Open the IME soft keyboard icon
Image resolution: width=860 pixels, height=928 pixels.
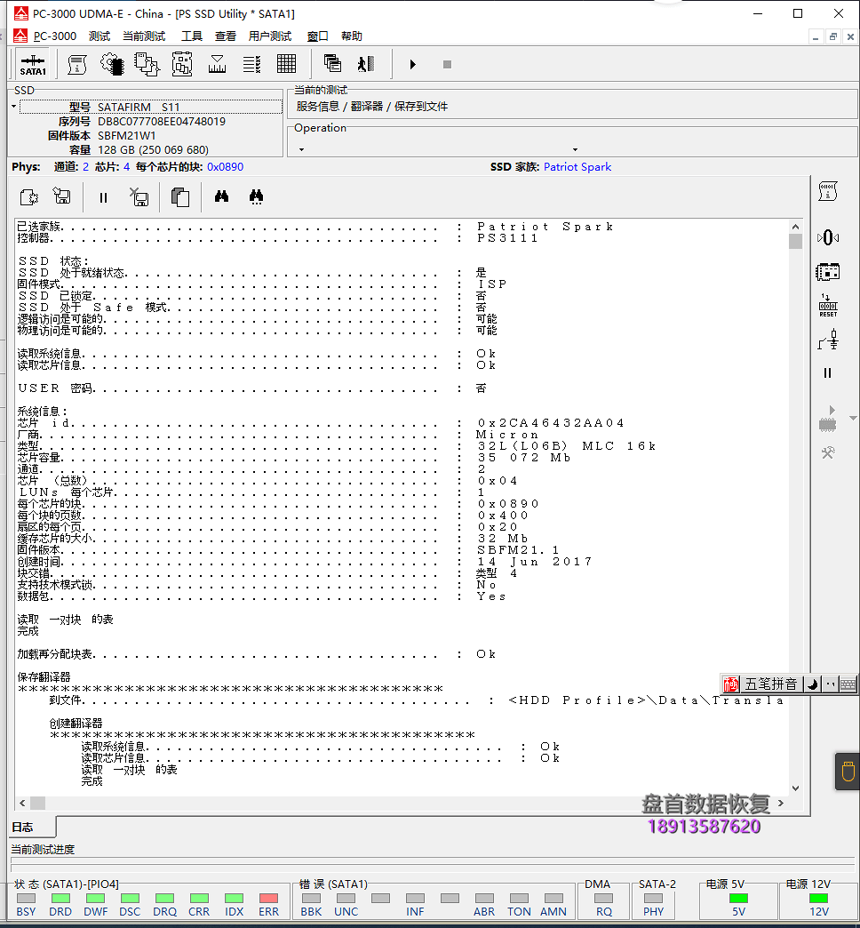tap(848, 684)
